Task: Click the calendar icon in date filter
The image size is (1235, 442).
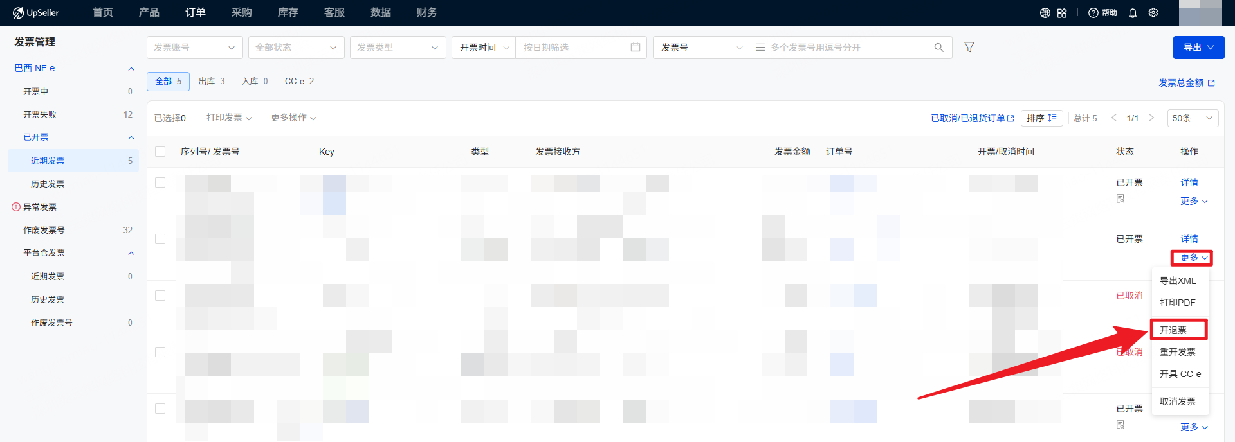Action: tap(636, 47)
